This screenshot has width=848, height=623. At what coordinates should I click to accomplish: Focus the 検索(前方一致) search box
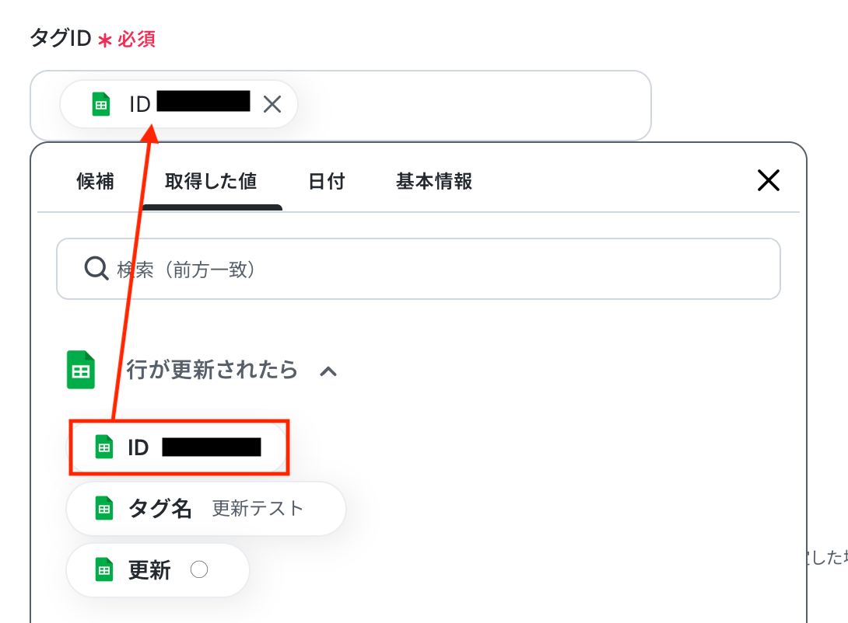(436, 269)
